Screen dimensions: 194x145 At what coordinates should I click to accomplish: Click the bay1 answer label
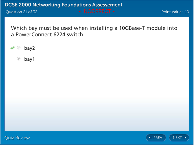click(30, 59)
